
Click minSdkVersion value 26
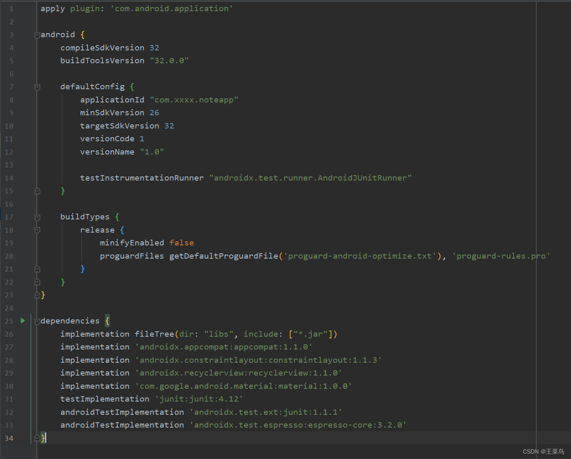pyautogui.click(x=154, y=112)
